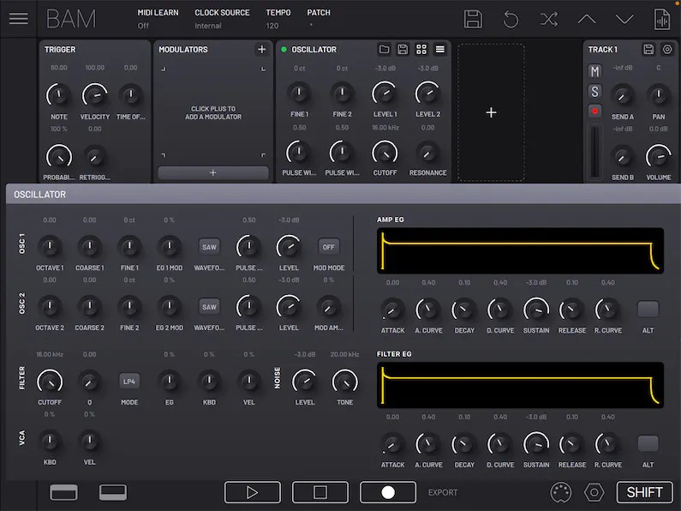
Task: Open the Clock Source setting
Action: pyautogui.click(x=222, y=19)
